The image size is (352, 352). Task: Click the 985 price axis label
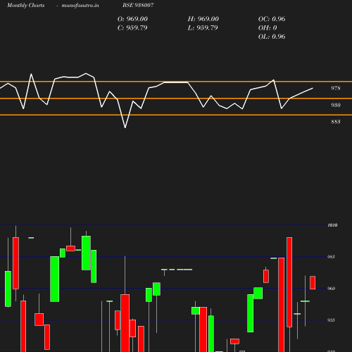click(x=331, y=257)
